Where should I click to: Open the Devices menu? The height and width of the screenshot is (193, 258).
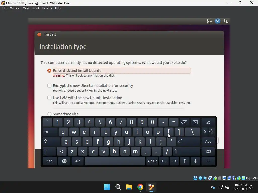tap(47, 8)
